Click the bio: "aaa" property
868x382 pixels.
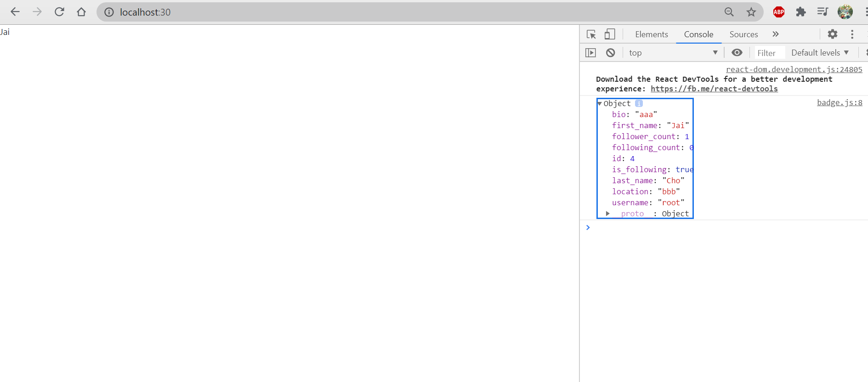click(635, 114)
